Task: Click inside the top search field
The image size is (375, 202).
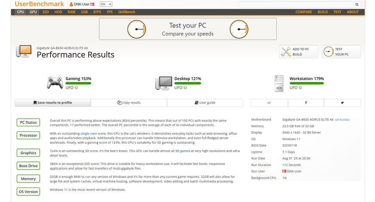Action: pyautogui.click(x=296, y=4)
